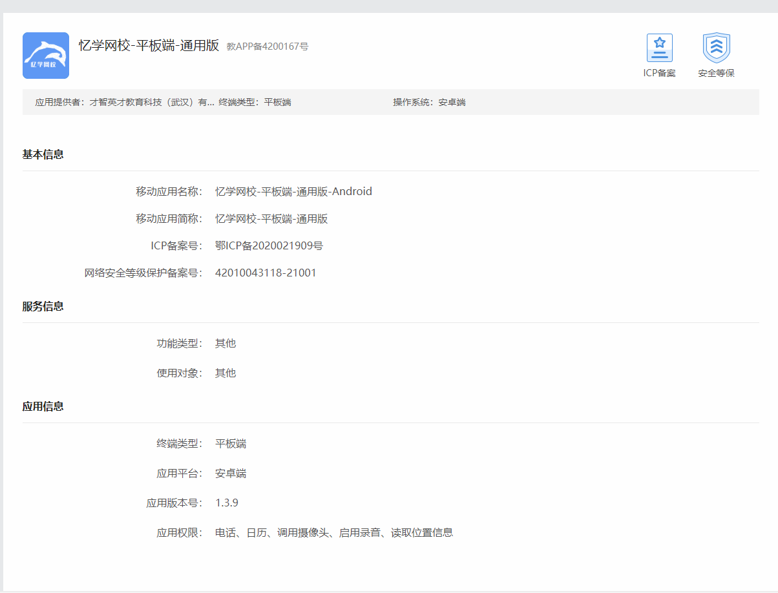Click the 应用信息 section heading
778x593 pixels.
pyautogui.click(x=43, y=406)
